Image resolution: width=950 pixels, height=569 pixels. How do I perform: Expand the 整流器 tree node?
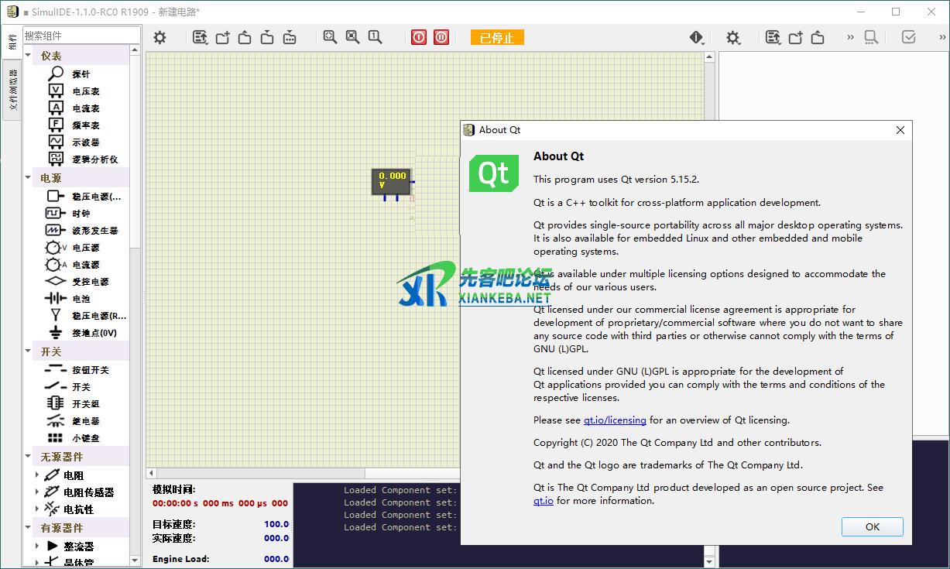[36, 546]
